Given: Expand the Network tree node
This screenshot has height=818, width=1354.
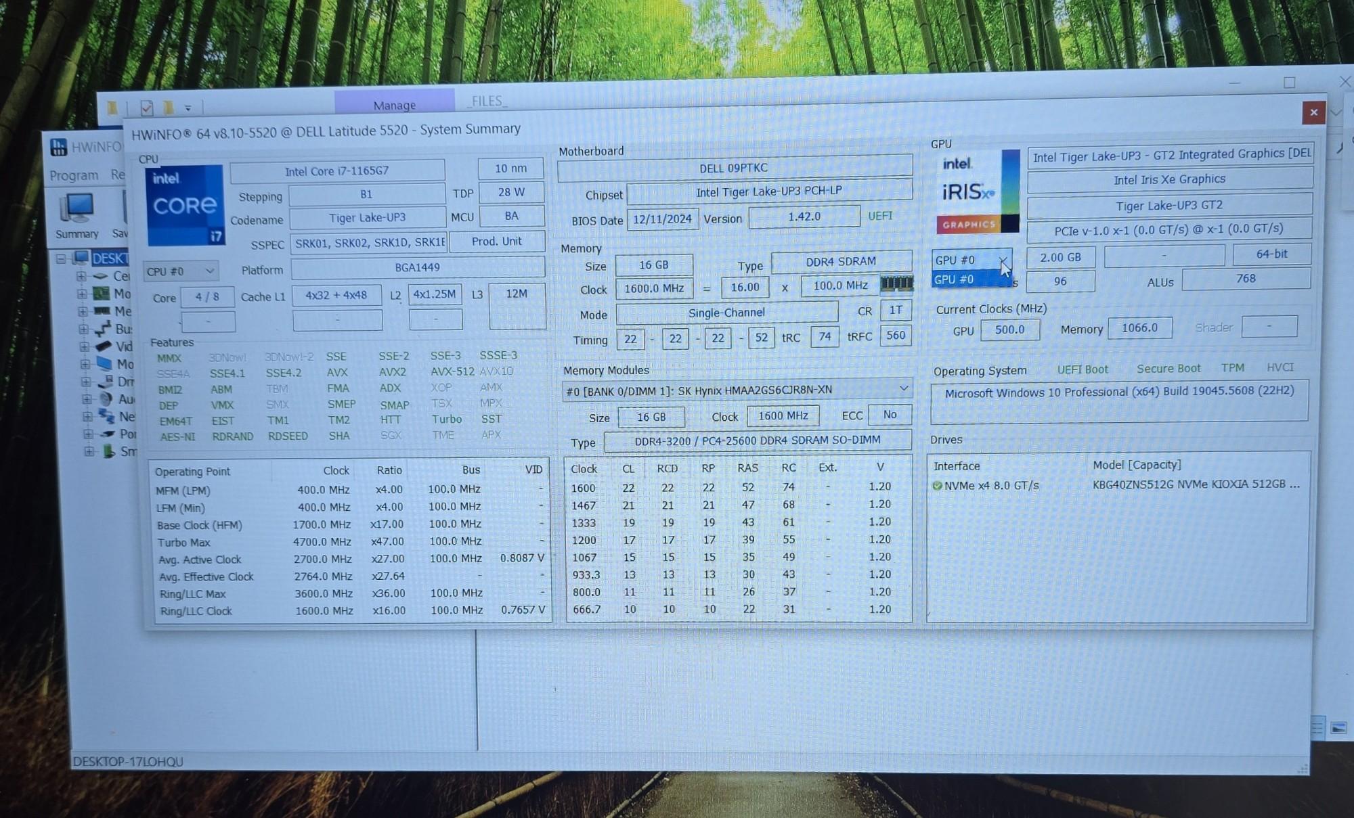Looking at the screenshot, I should 87,416.
